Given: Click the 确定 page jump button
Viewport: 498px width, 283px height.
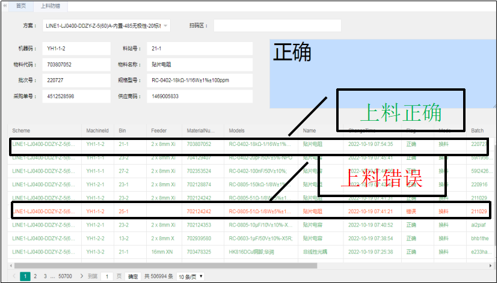Looking at the screenshot, I should click(x=133, y=276).
